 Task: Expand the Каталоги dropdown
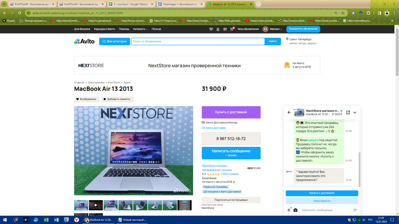tap(140, 29)
